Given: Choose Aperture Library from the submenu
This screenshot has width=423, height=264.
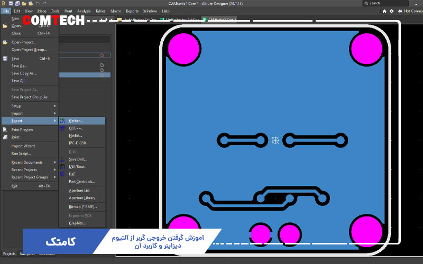Looking at the screenshot, I should [82, 197].
